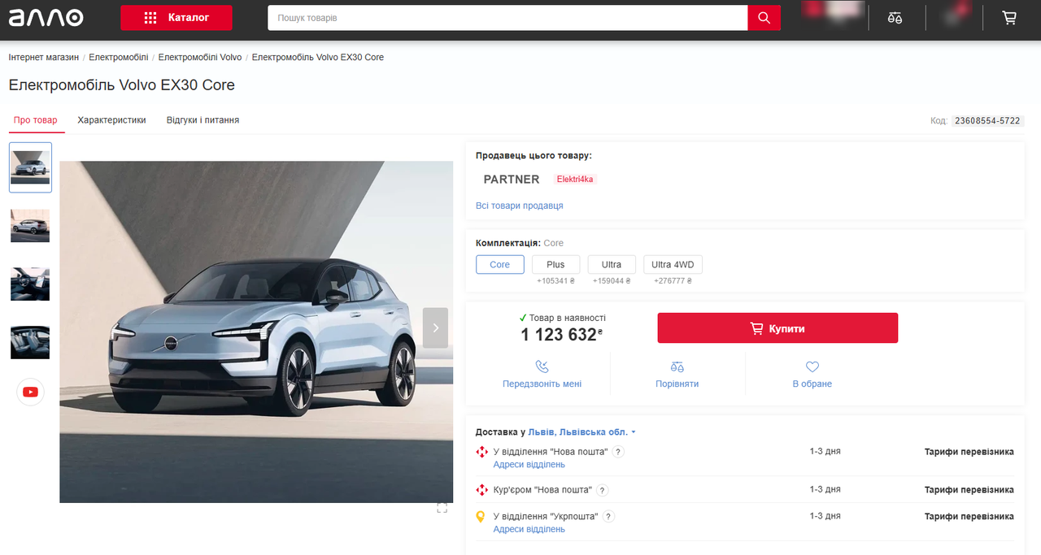The width and height of the screenshot is (1041, 555).
Task: Click Тарифи перевізника in Нова пошта branch row
Action: (969, 452)
